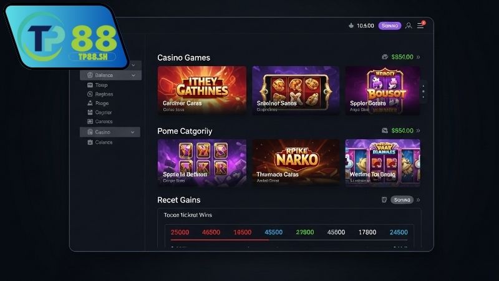The height and width of the screenshot is (281, 499).
Task: Click the Rioge person icon in sidebar
Action: (x=90, y=103)
